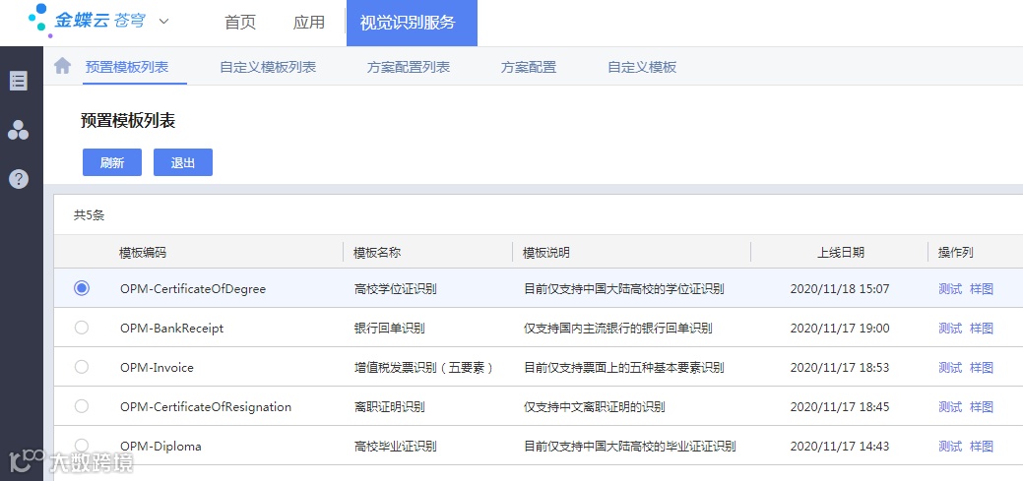This screenshot has height=481, width=1023.
Task: Click the OPM-BankReceipt code cell
Action: 171,329
